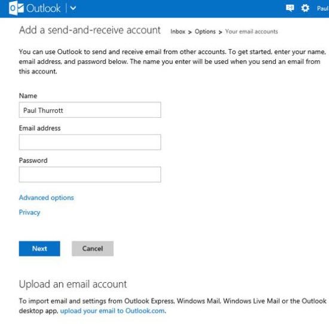Focus the Password input field

(90, 175)
